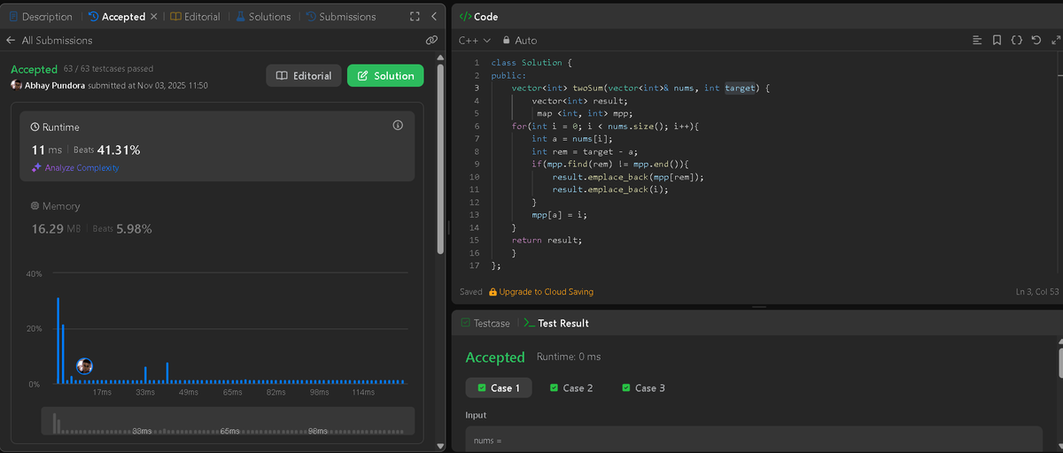The image size is (1063, 453).
Task: Click the format code icon
Action: [x=977, y=41]
